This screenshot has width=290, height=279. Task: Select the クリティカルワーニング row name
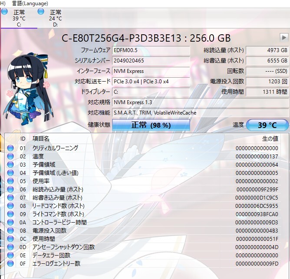pyautogui.click(x=55, y=148)
